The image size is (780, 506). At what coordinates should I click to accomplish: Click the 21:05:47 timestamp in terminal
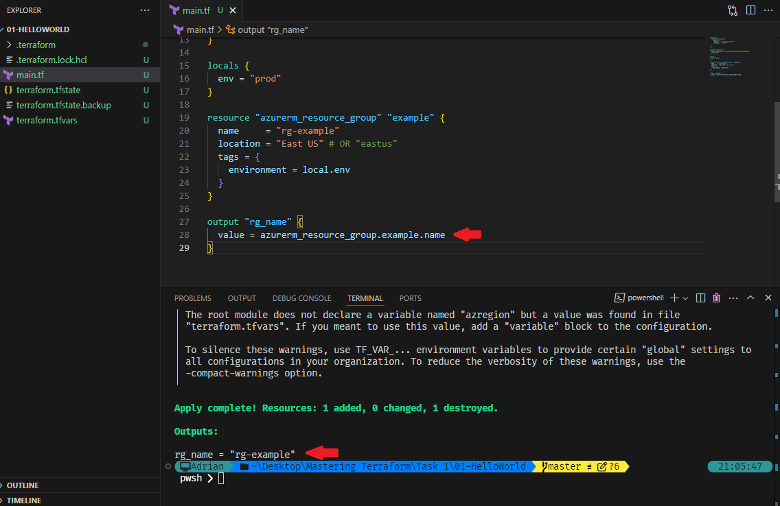pyautogui.click(x=739, y=466)
